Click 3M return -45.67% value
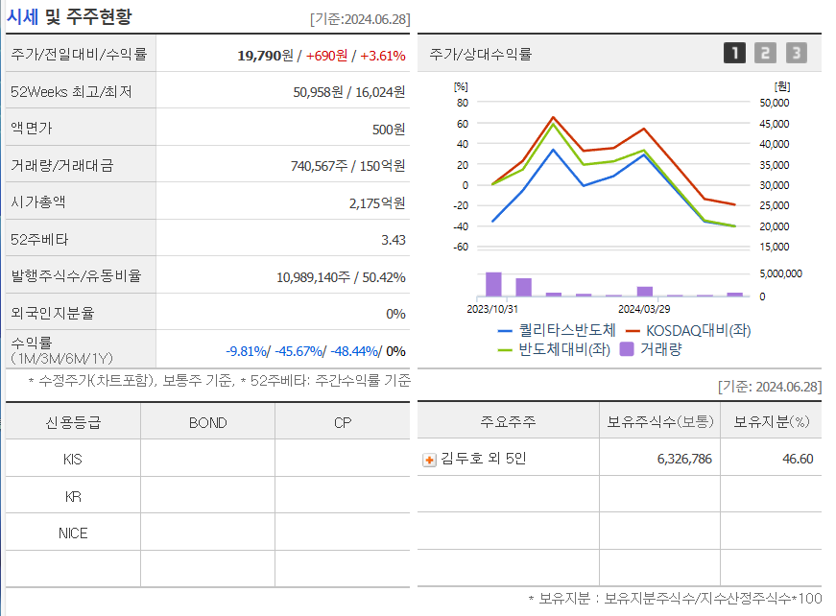This screenshot has height=616, width=836. [x=299, y=351]
